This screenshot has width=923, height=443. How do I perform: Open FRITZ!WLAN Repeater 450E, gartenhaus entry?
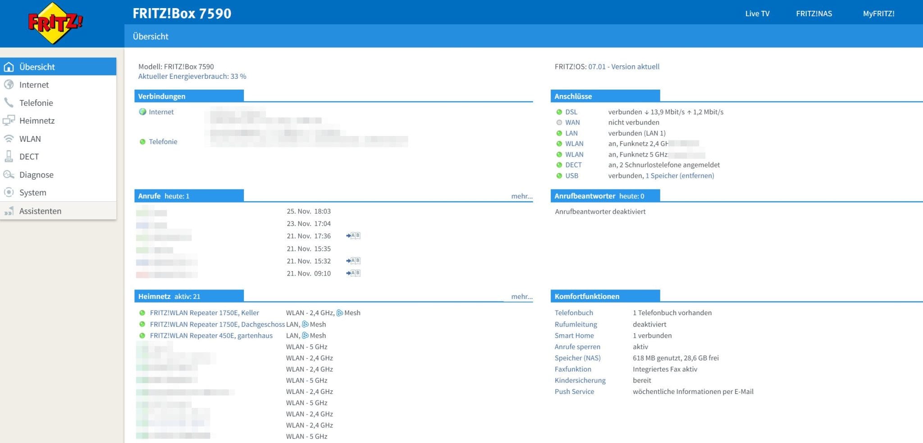click(x=211, y=335)
